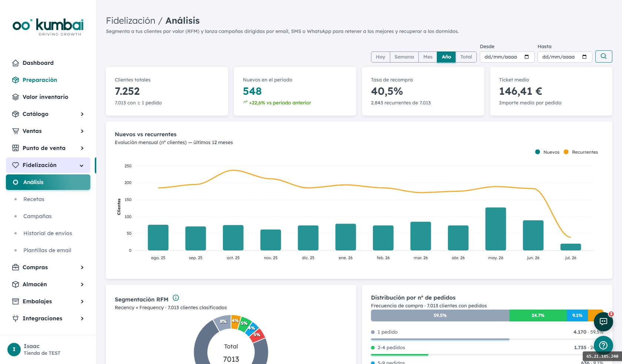The image size is (622, 364).
Task: Expand the Ventas submenu chevron
Action: pos(82,131)
